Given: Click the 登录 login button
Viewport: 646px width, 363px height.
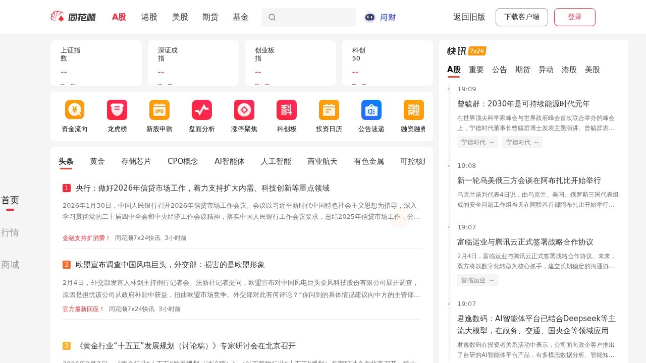Looking at the screenshot, I should (x=575, y=17).
